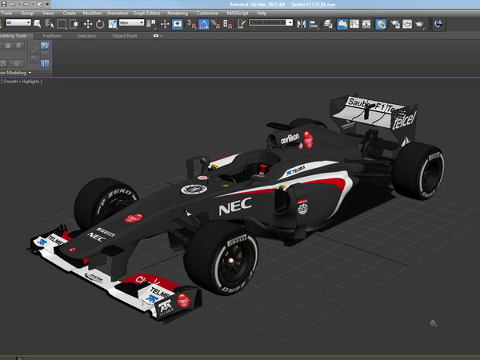
Task: Open the selection filter 'All' dropdown
Action: click(18, 22)
